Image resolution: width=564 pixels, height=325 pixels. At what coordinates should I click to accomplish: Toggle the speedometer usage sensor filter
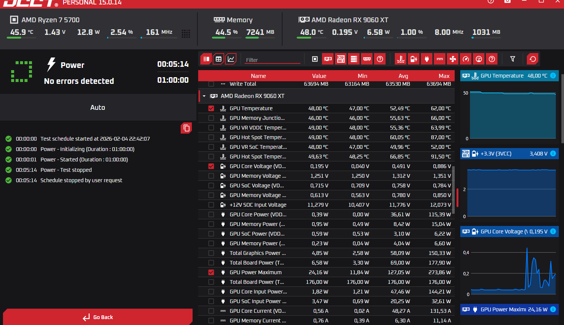tap(466, 59)
